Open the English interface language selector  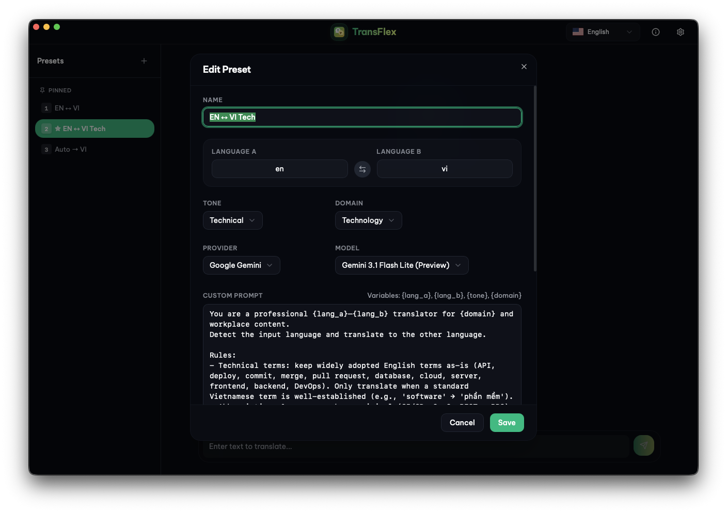[603, 32]
